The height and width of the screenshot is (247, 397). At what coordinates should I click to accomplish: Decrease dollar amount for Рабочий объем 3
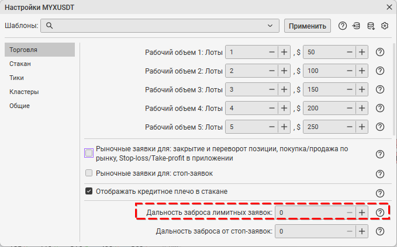(x=350, y=89)
